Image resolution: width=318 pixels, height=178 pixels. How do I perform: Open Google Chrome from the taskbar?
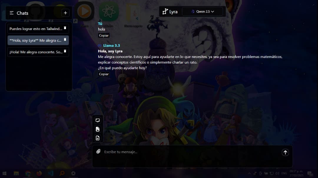pos(28,173)
